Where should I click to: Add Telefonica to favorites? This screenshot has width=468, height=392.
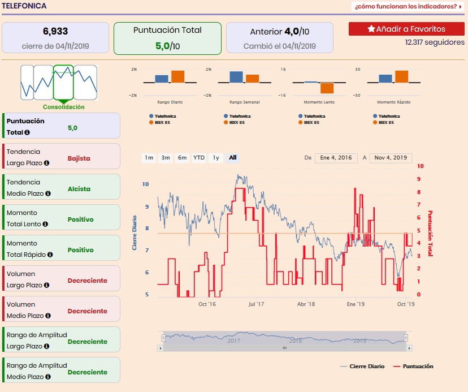pyautogui.click(x=406, y=29)
